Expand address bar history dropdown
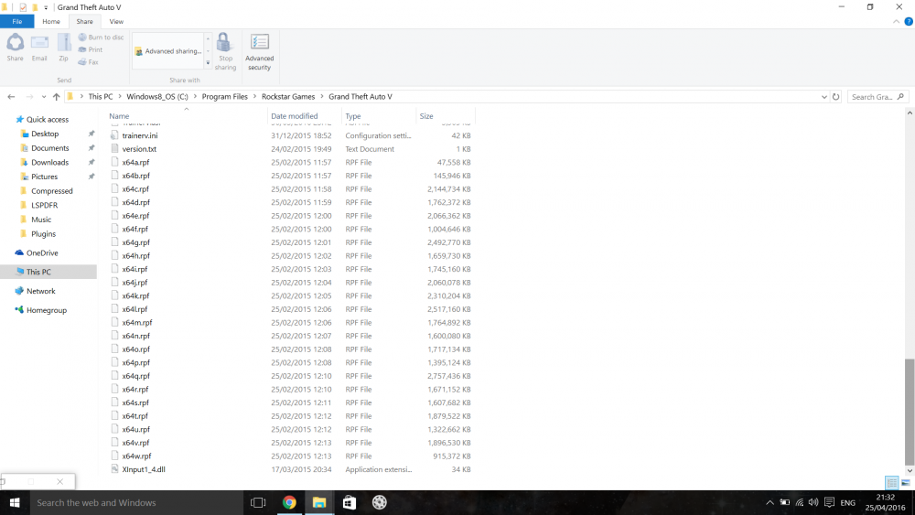This screenshot has width=915, height=515. tap(824, 97)
